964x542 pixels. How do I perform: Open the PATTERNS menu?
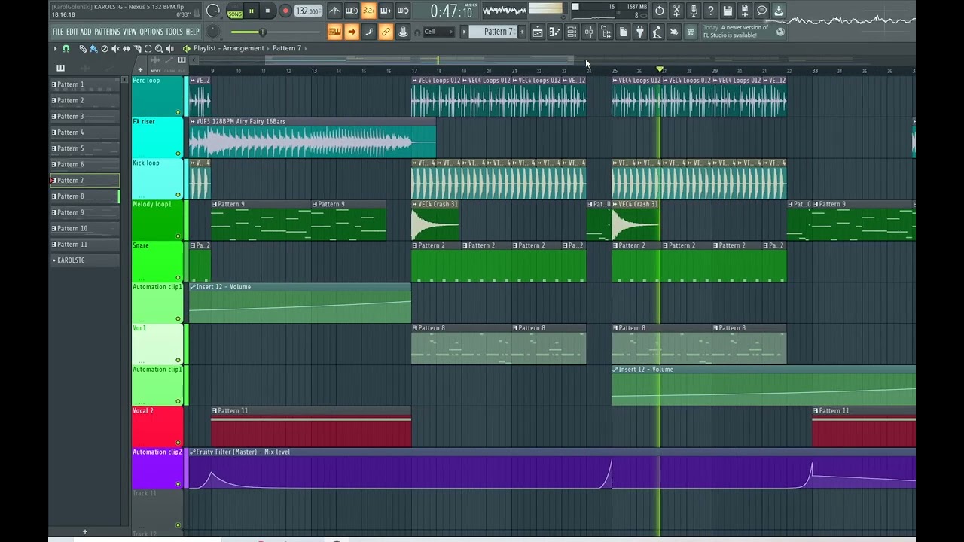(107, 32)
